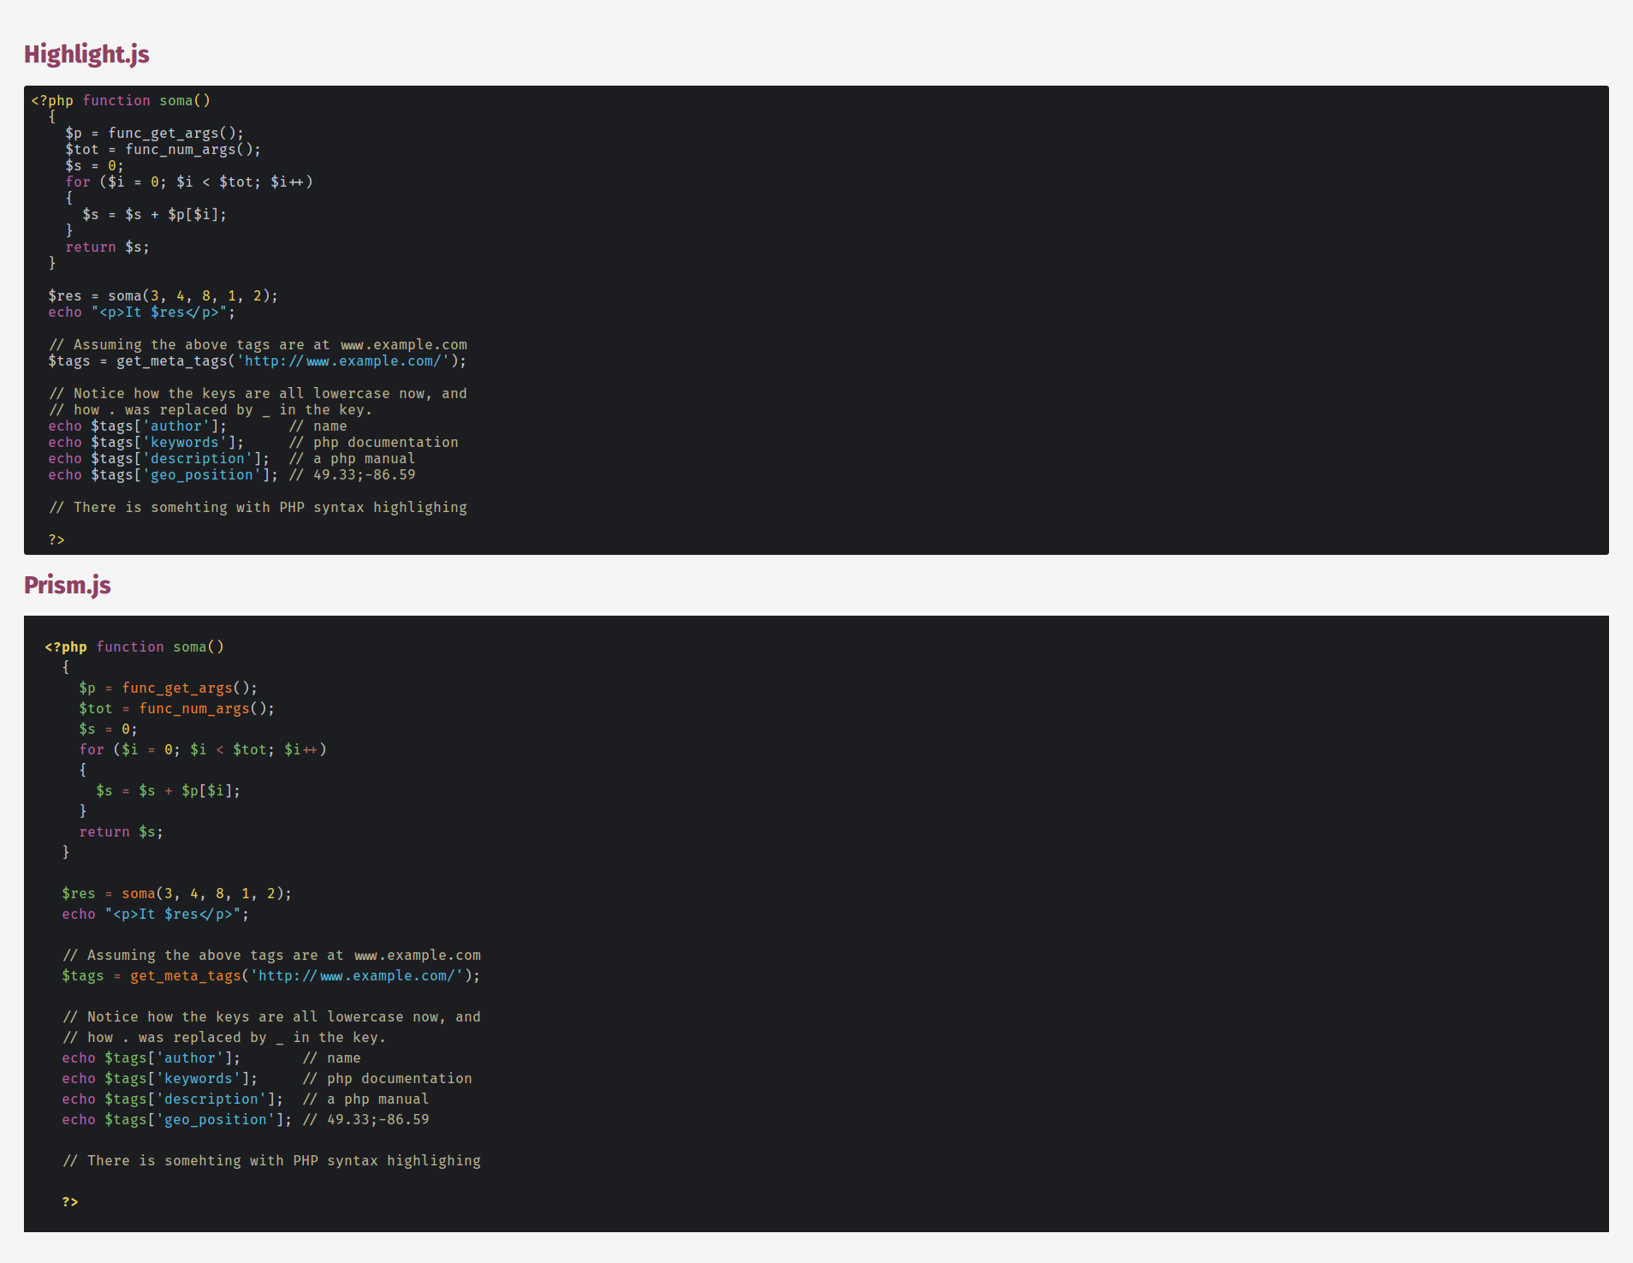Viewport: 1633px width, 1263px height.
Task: Select the soma function call in Prism.js
Action: pyautogui.click(x=138, y=893)
